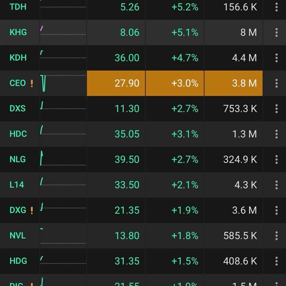
Task: Click the warning icon beside DXG
Action: (32, 210)
